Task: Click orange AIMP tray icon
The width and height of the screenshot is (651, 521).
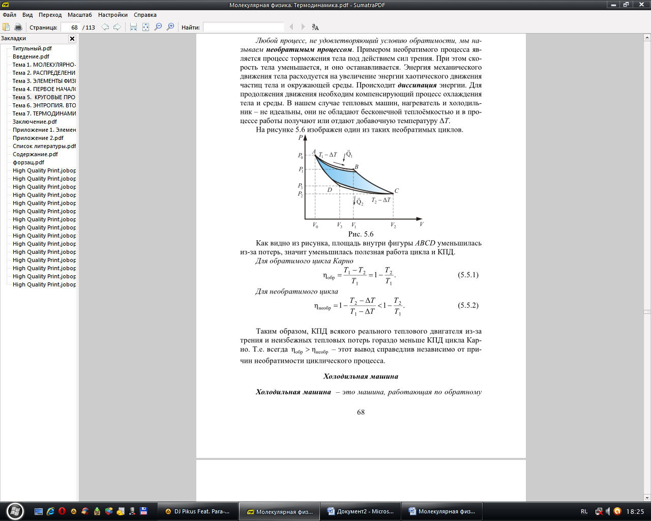Action: click(x=617, y=511)
